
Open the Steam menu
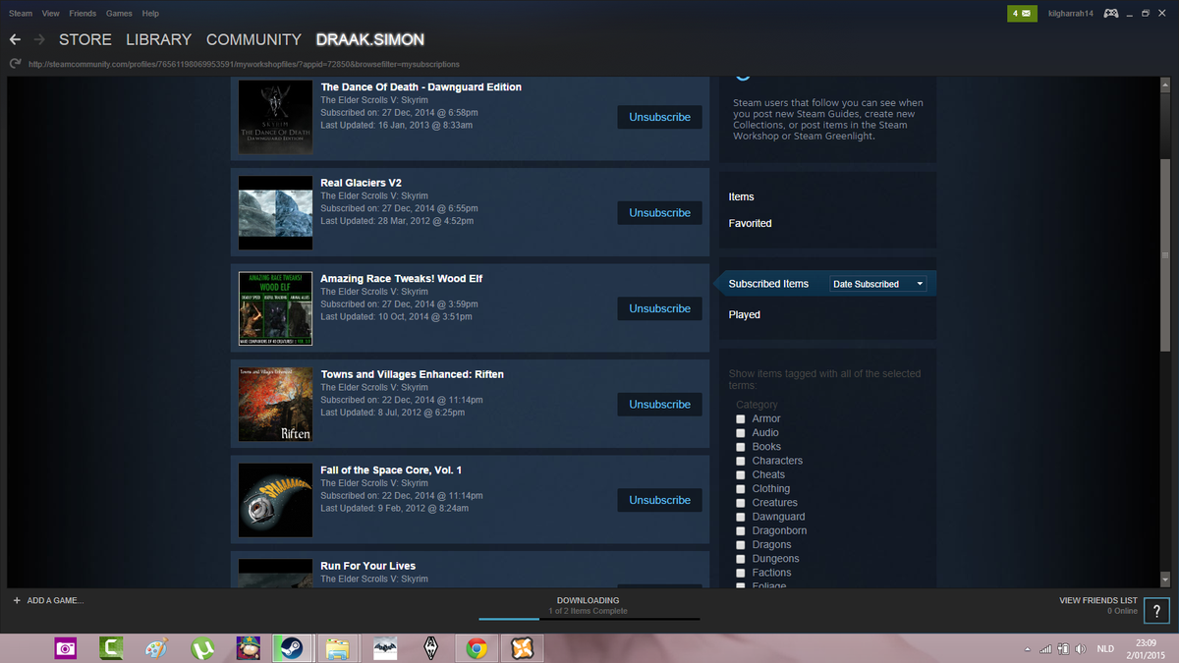(21, 14)
